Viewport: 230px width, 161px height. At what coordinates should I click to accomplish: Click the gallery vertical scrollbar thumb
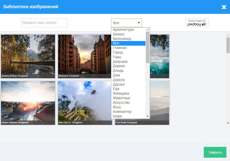tap(228, 45)
